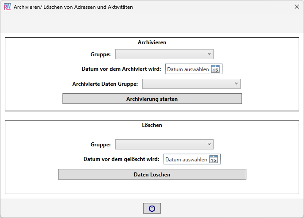Click the arrow of Archivieren Gruppe combo box

209,54
